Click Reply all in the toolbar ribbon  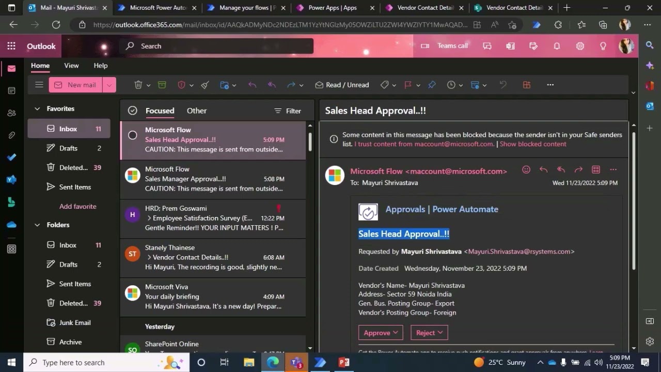tap(272, 85)
